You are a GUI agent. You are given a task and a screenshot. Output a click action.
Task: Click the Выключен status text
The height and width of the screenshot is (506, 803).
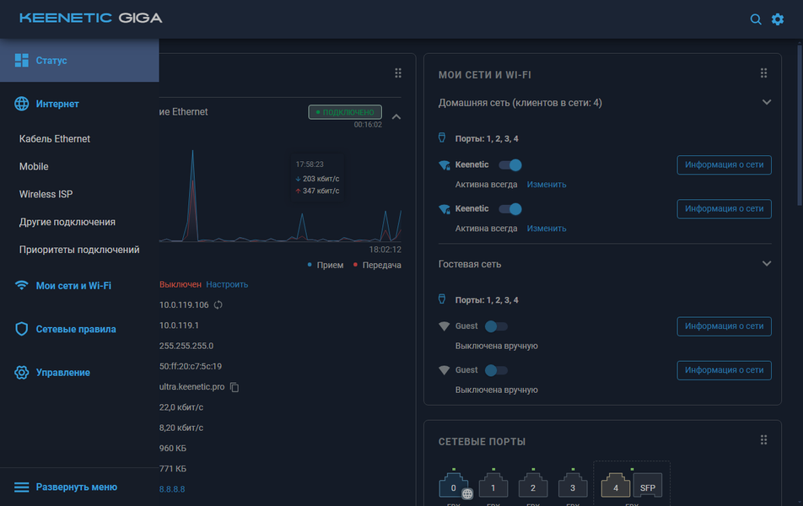(x=181, y=284)
